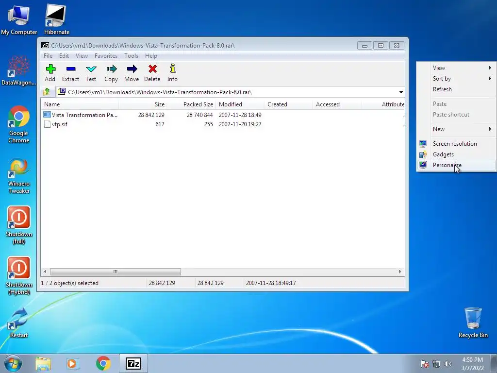Image resolution: width=497 pixels, height=373 pixels.
Task: Open archive Info with the Info icon
Action: 172,68
